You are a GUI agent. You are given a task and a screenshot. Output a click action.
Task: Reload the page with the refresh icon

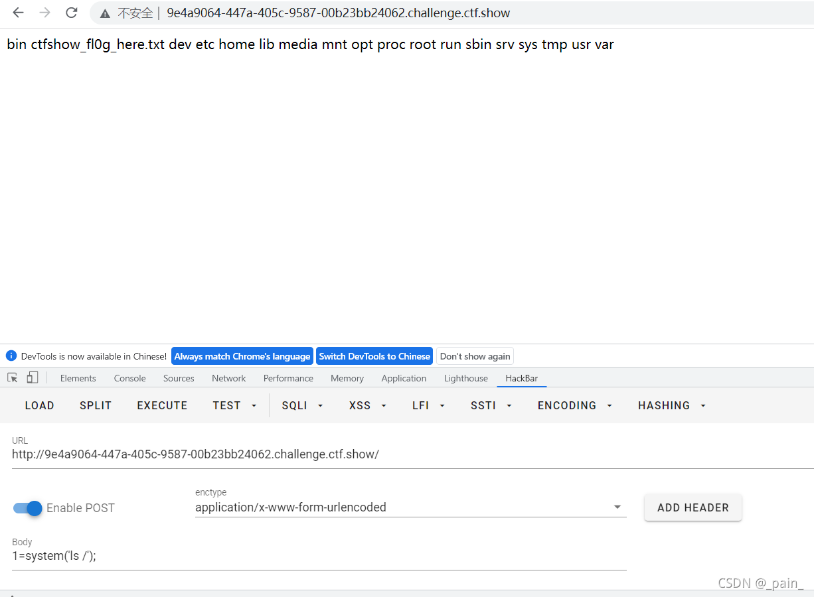pyautogui.click(x=72, y=13)
